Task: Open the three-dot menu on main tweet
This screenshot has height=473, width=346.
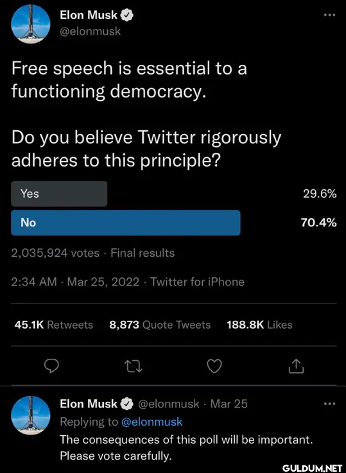Action: coord(329,15)
